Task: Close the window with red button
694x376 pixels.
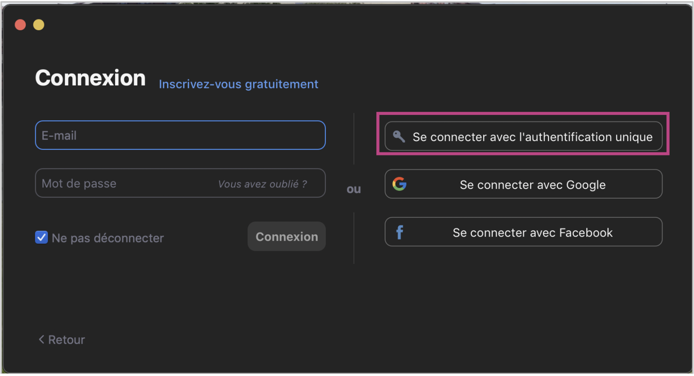Action: [x=20, y=25]
